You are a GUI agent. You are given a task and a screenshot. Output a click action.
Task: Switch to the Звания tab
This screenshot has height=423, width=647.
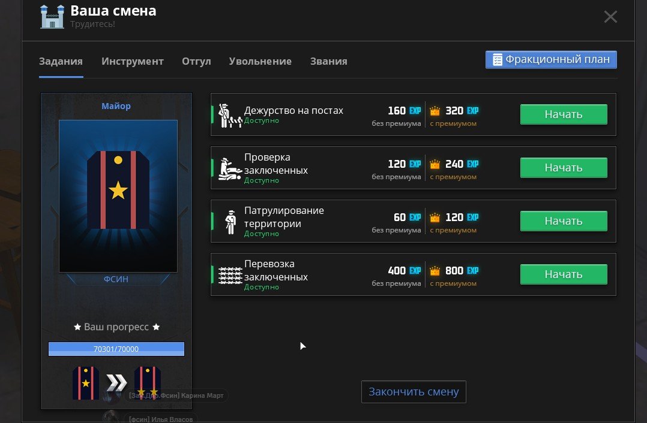(328, 61)
